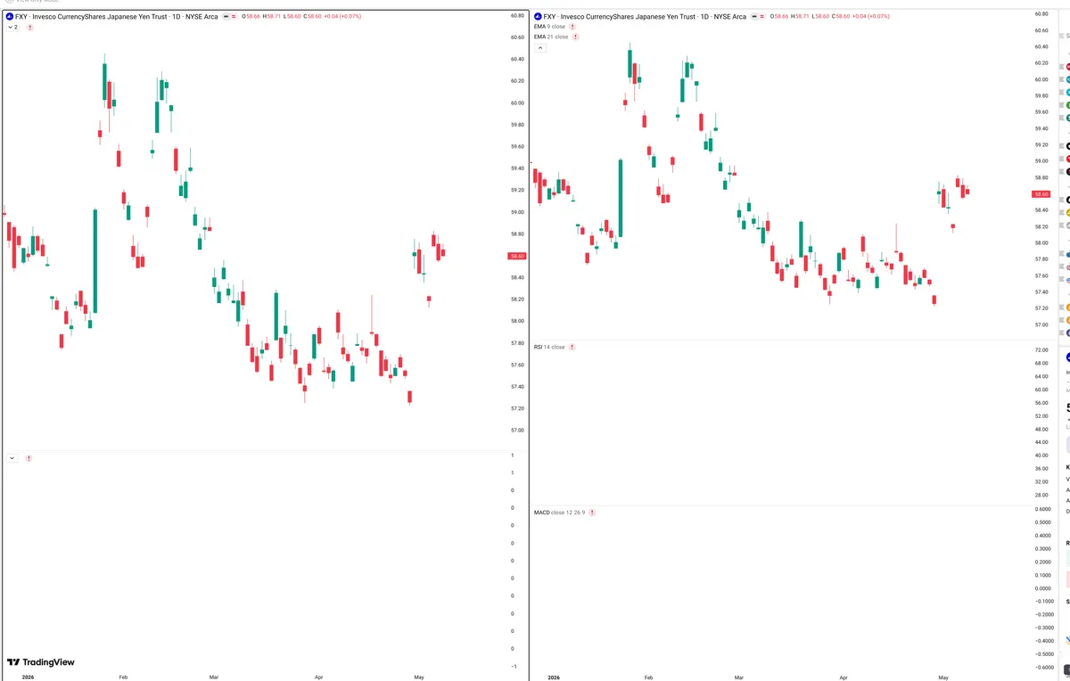The image size is (1070, 681).
Task: Click the Mar label on left chart time axis
Action: (214, 677)
